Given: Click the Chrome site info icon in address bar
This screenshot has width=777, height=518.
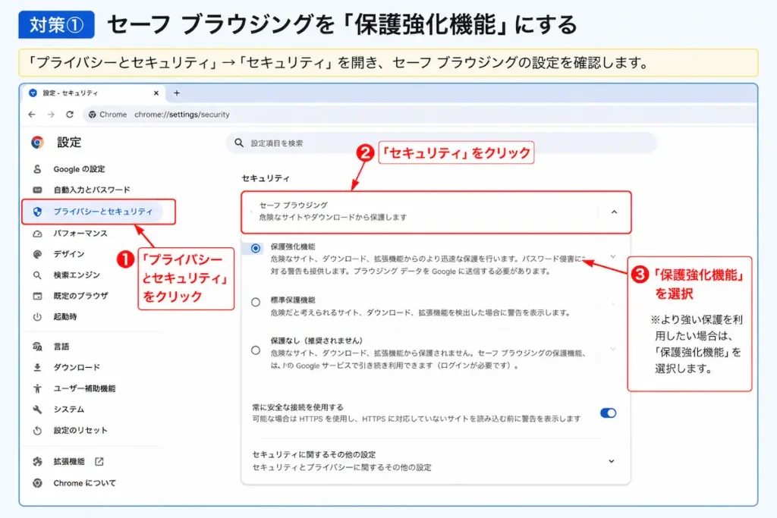Looking at the screenshot, I should pyautogui.click(x=92, y=115).
